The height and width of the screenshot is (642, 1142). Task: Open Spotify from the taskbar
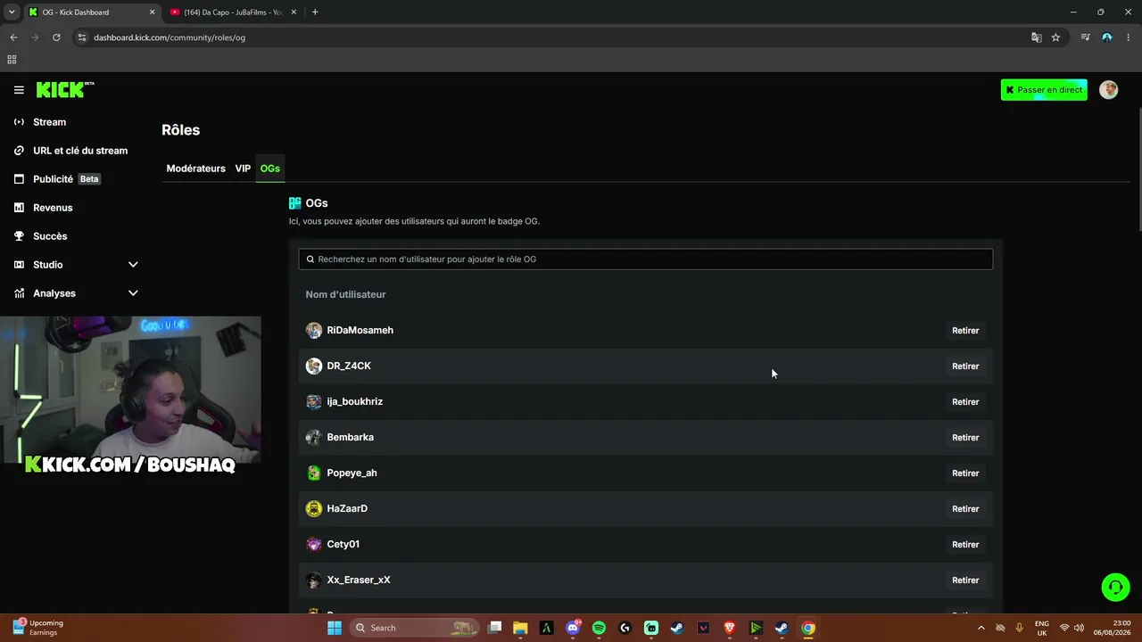[599, 628]
